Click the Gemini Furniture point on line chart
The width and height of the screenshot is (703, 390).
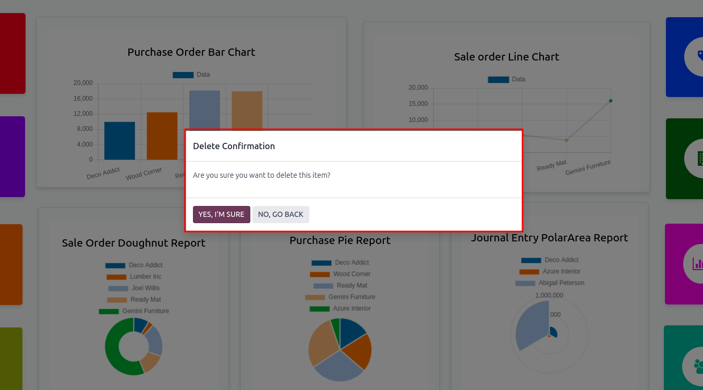coord(611,101)
